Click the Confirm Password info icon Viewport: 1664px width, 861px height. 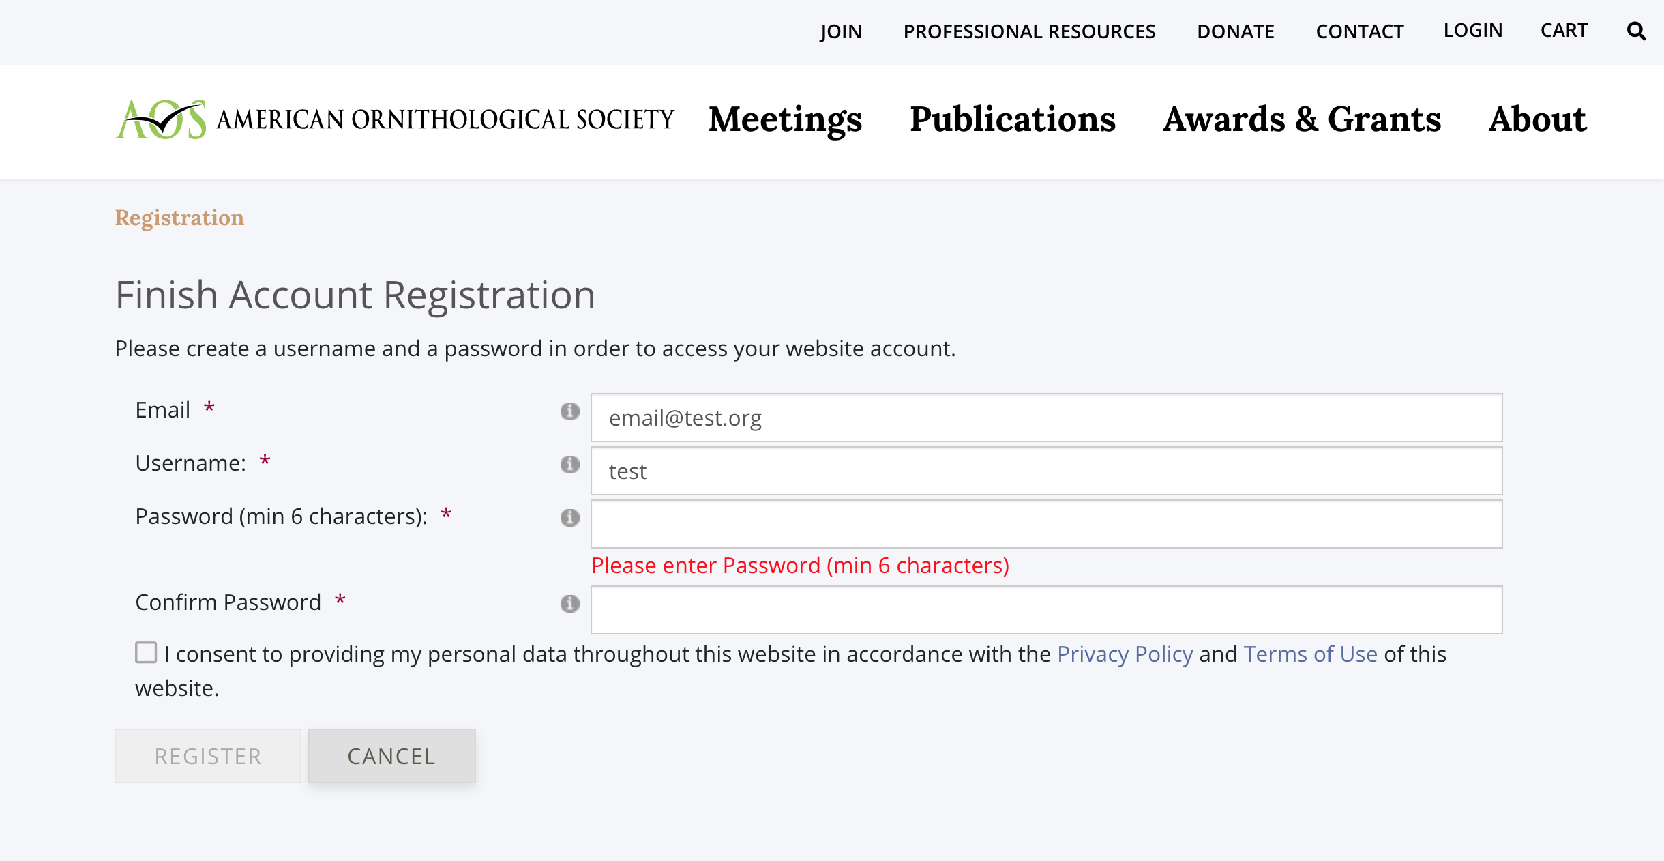tap(569, 604)
